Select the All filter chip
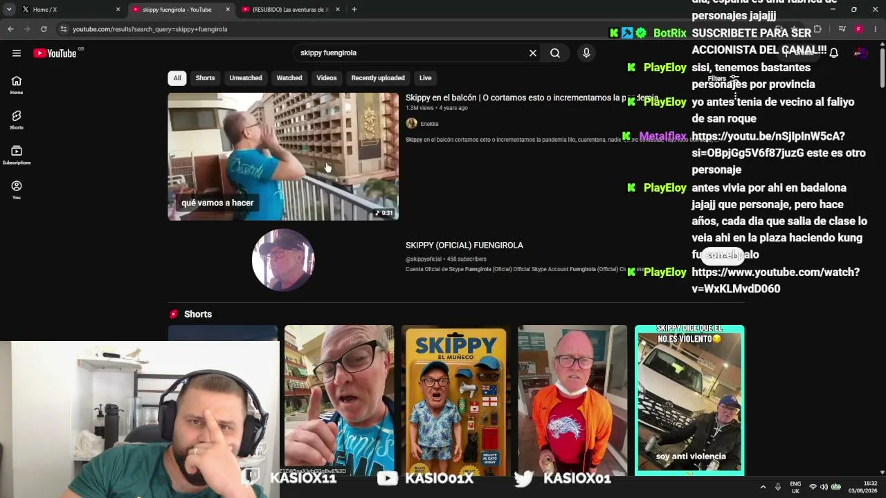Image resolution: width=886 pixels, height=498 pixels. tap(177, 78)
